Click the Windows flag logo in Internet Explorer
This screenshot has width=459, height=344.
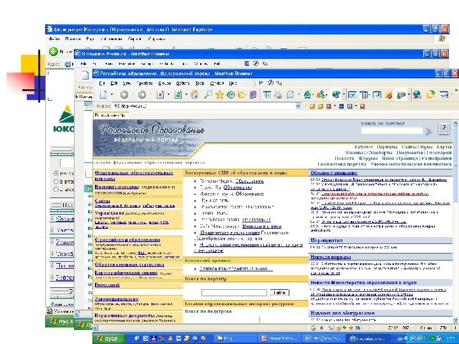tap(442, 39)
